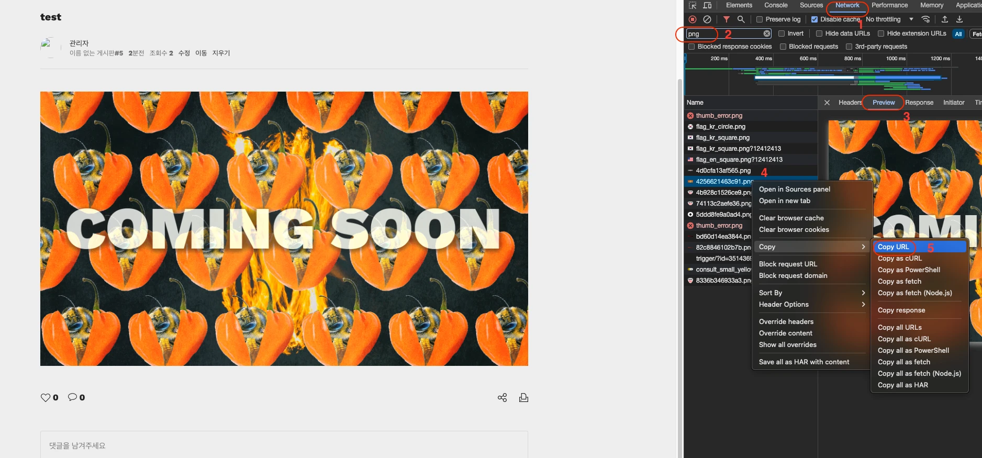
Task: Expand the Header Options submenu
Action: click(812, 305)
